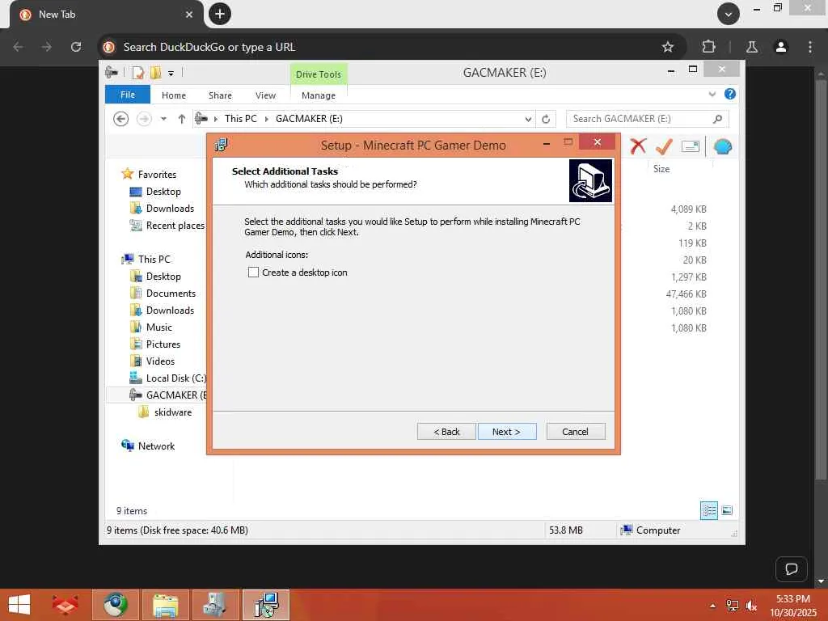Open Documents under This PC
The image size is (828, 621).
click(x=171, y=293)
